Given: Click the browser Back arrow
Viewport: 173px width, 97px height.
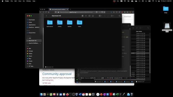Looking at the screenshot, I should point(41,12).
